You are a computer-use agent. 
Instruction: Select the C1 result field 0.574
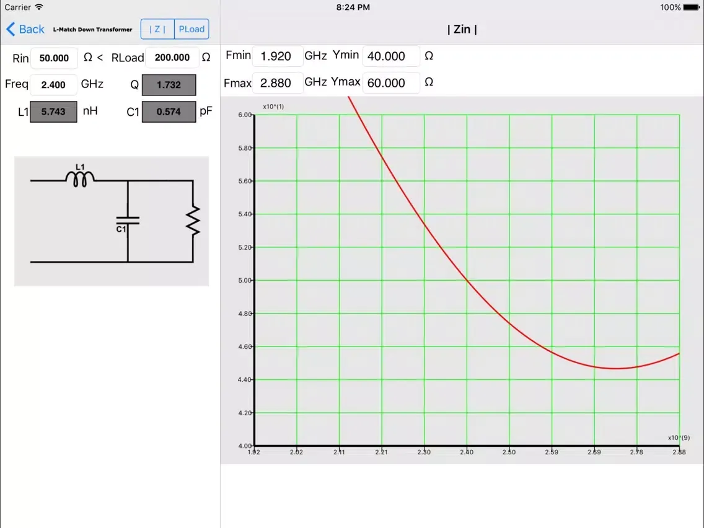tap(169, 112)
